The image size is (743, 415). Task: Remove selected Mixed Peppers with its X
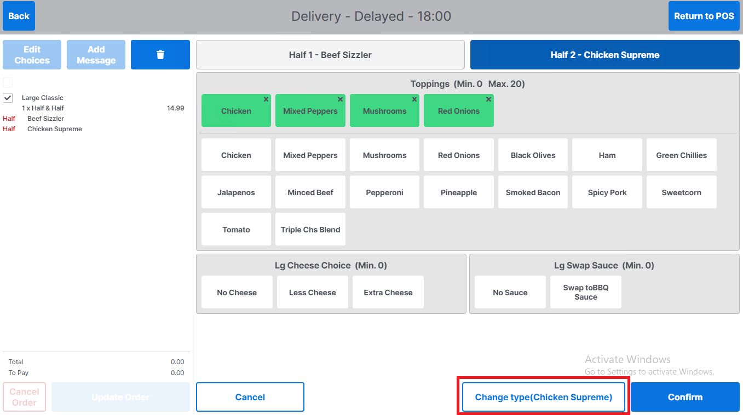(340, 100)
